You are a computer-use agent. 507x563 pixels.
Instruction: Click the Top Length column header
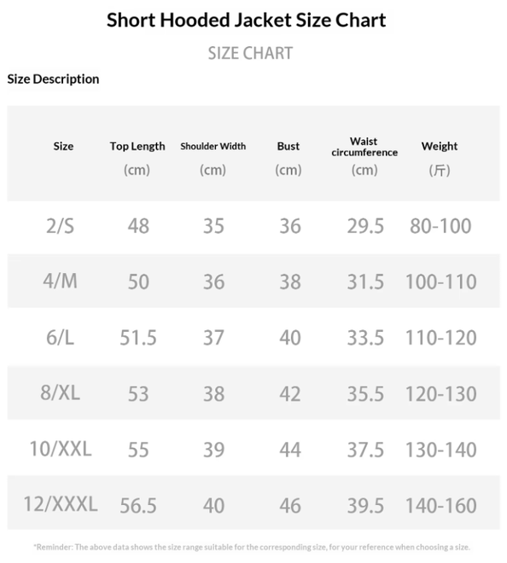137,146
